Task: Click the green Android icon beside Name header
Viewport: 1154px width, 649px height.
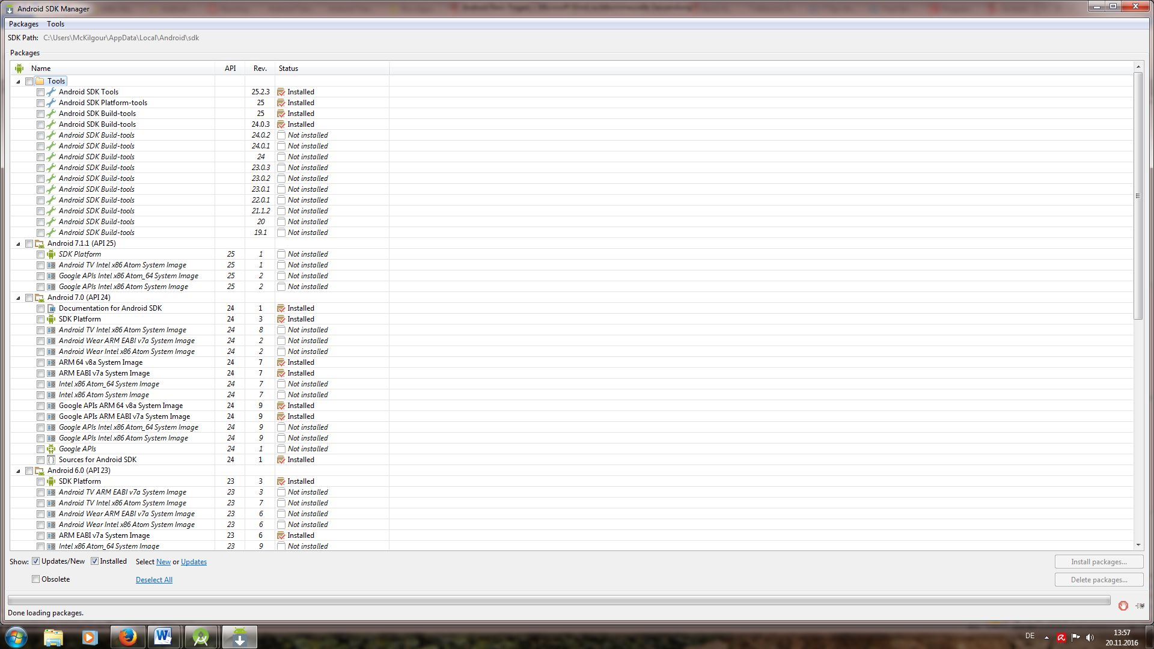Action: coord(19,69)
